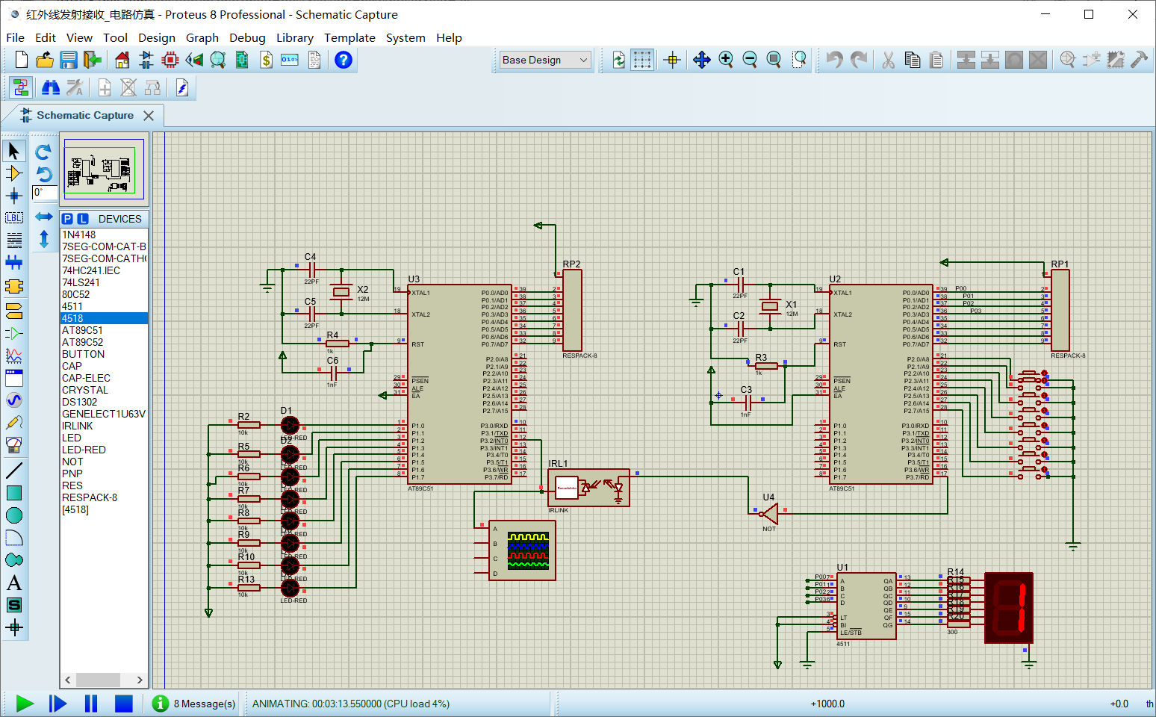
Task: Select CRYSTAL in the devices list
Action: click(104, 390)
